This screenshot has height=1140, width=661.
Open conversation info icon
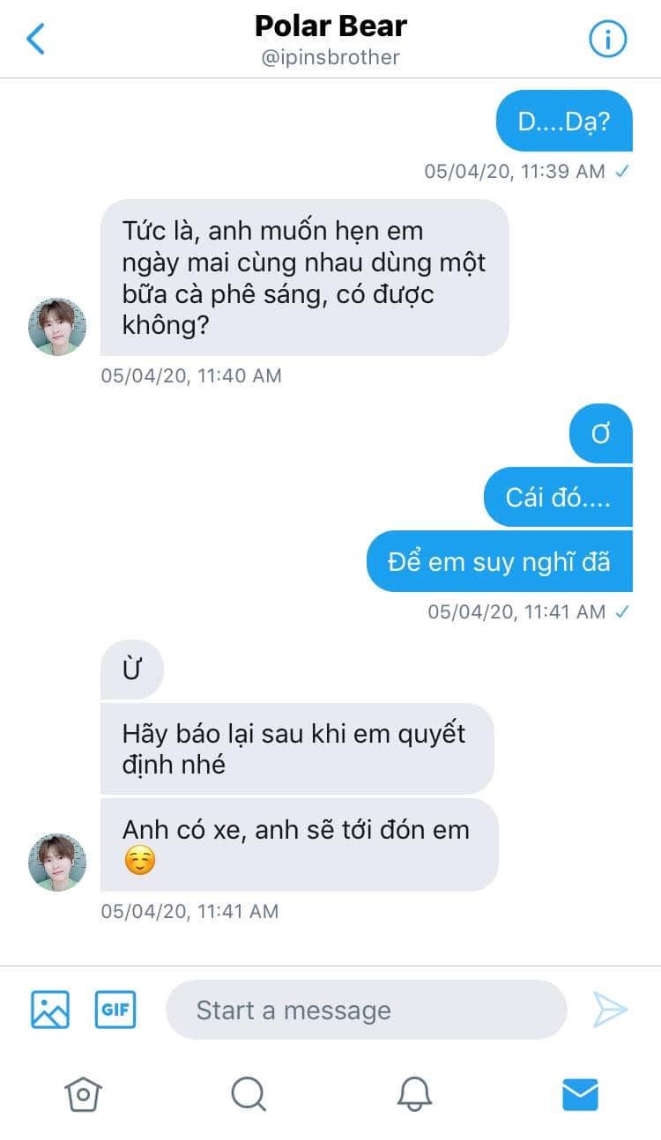pos(607,39)
